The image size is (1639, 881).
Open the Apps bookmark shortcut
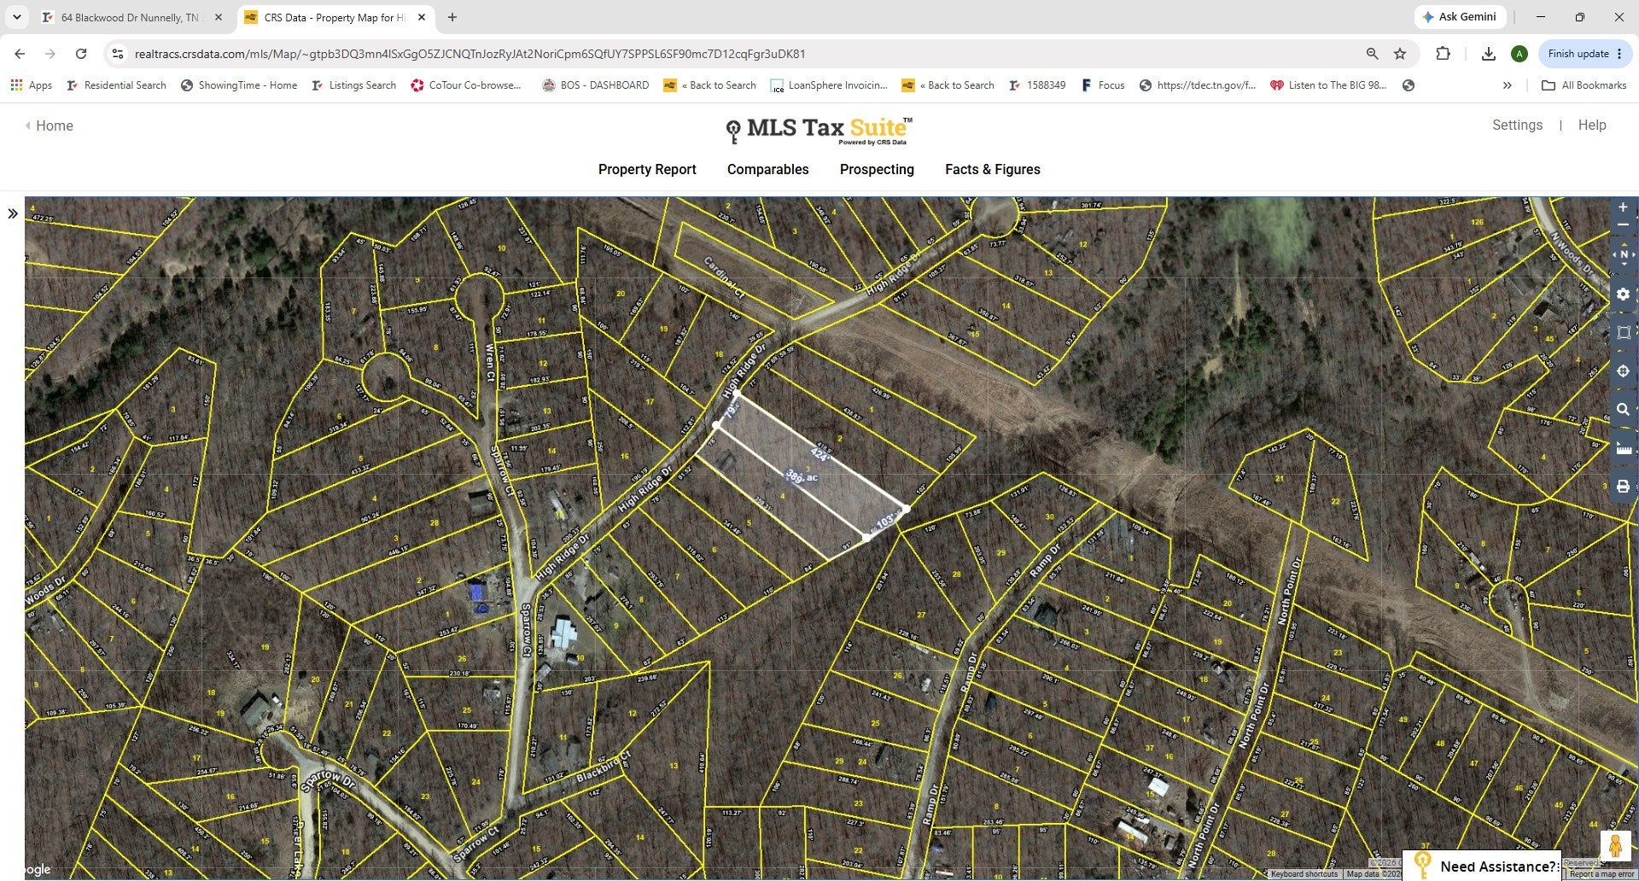click(x=31, y=85)
